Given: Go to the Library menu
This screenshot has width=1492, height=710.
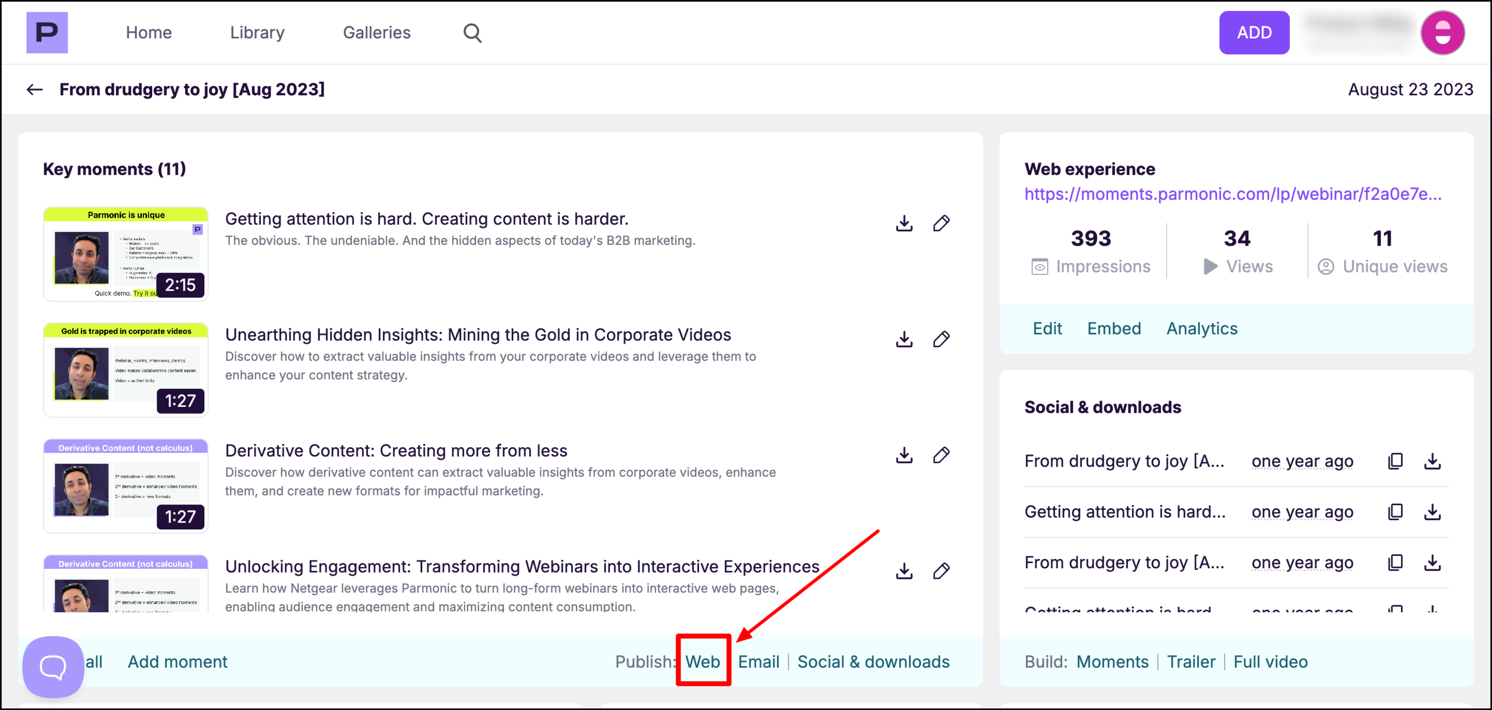Looking at the screenshot, I should pos(257,33).
